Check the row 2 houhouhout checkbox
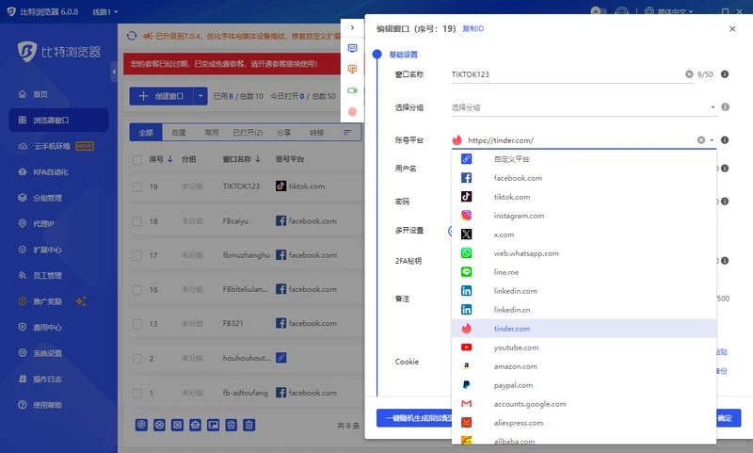753x453 pixels. [136, 359]
